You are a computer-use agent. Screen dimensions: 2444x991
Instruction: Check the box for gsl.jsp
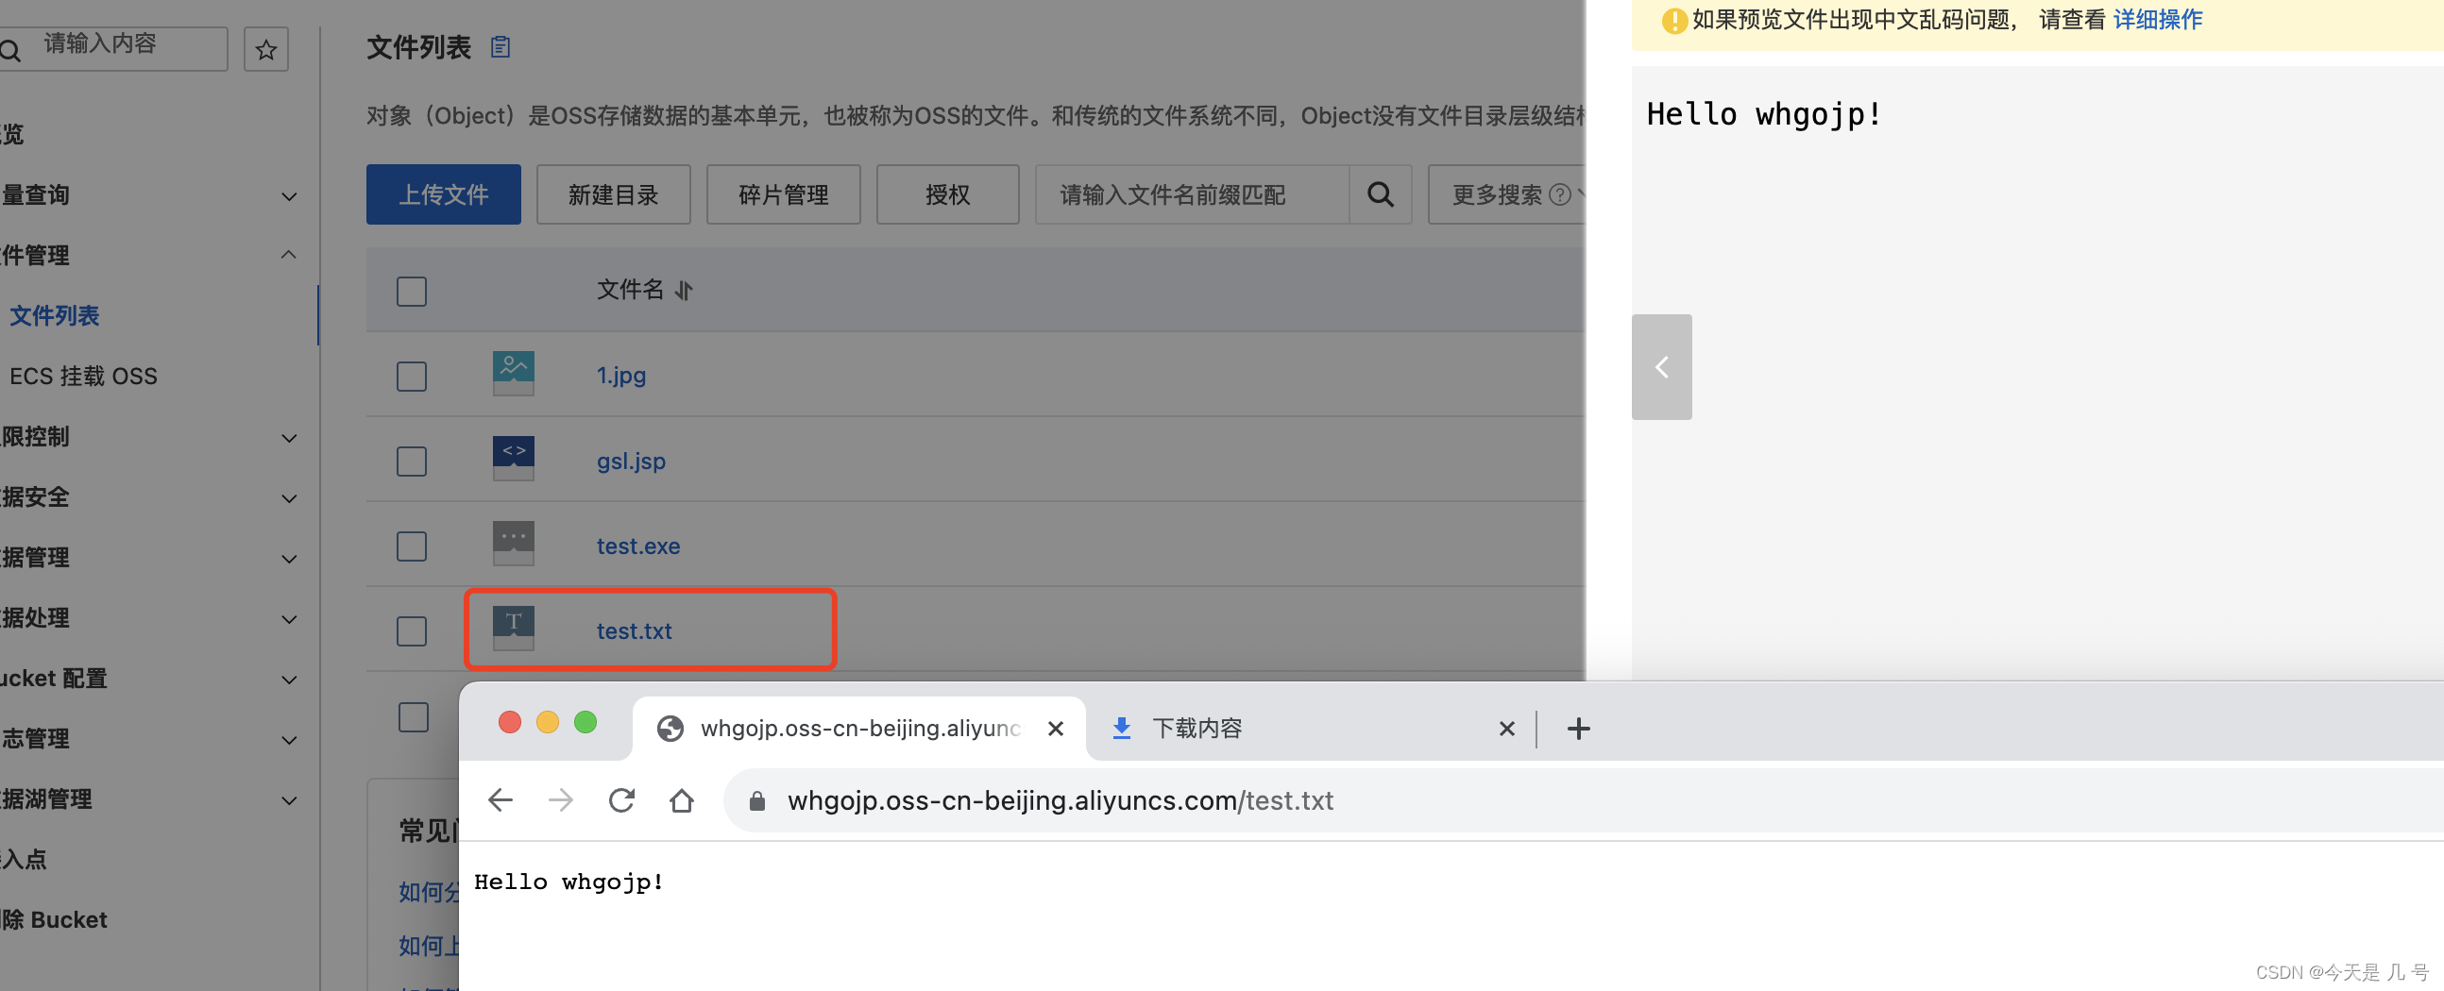click(412, 462)
